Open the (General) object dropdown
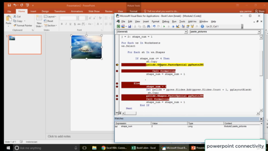The image size is (268, 151). (186, 32)
